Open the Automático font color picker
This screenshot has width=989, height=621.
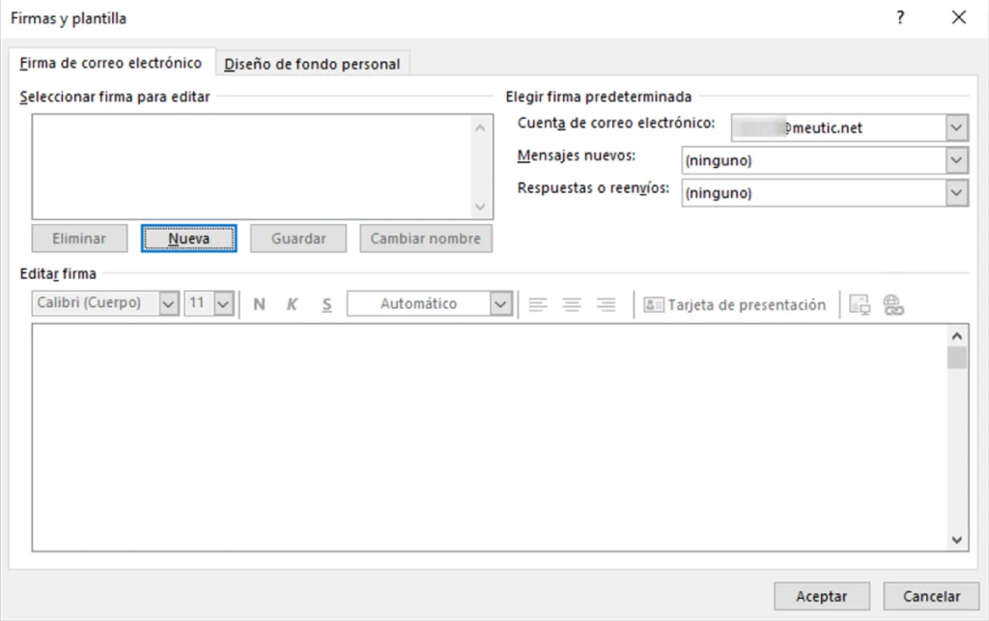(x=499, y=304)
